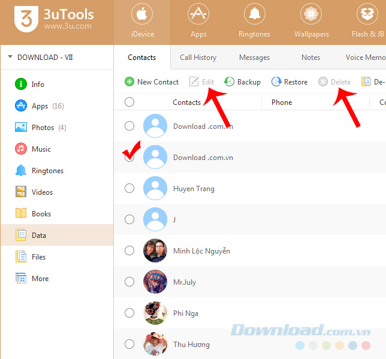The width and height of the screenshot is (386, 359).
Task: Click the De-duplicate contacts icon
Action: [x=366, y=82]
